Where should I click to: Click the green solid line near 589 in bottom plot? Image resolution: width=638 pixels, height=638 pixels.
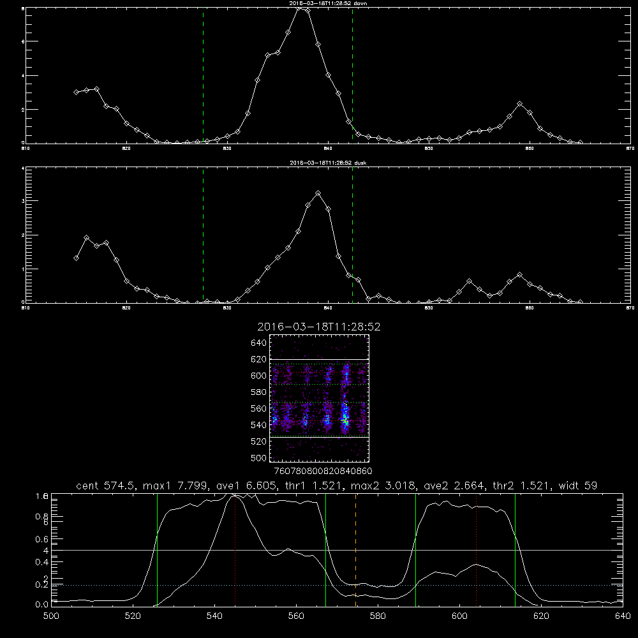[x=415, y=550]
